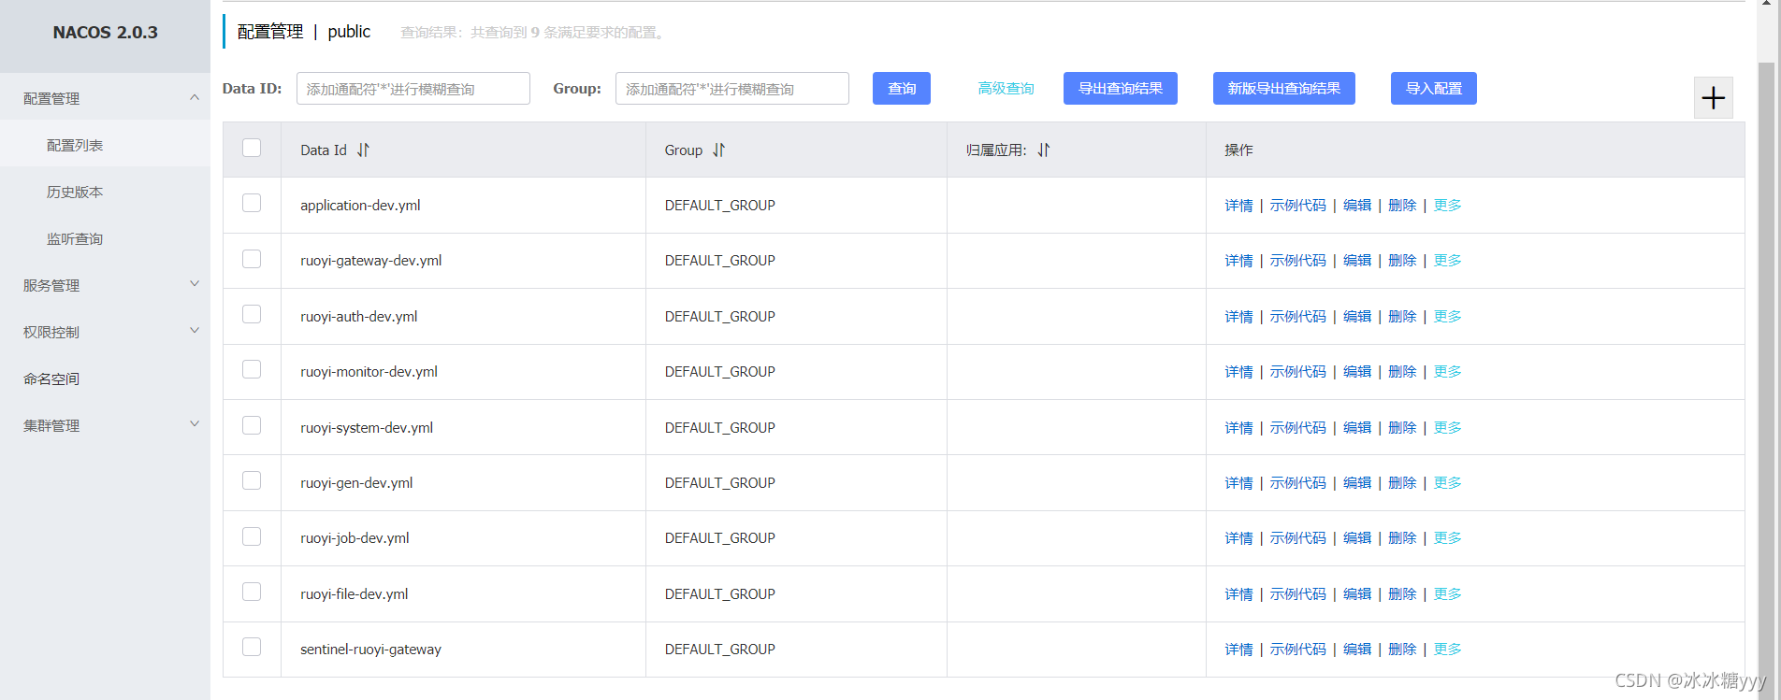Open the 高级查询 link
This screenshot has height=700, width=1781.
[1006, 88]
